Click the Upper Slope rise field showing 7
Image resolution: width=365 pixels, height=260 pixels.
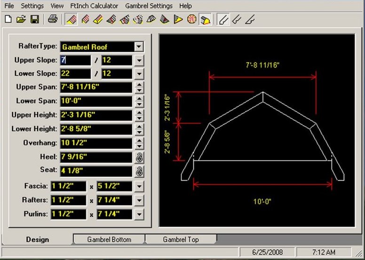pyautogui.click(x=75, y=60)
